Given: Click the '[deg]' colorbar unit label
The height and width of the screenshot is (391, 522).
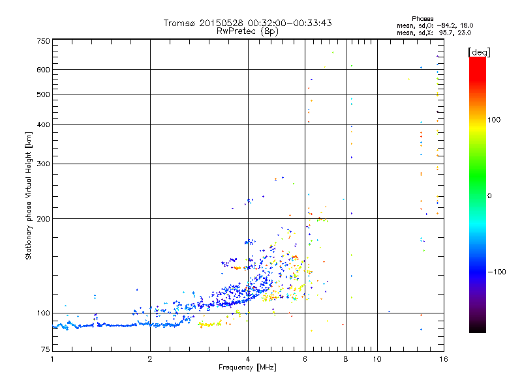Looking at the screenshot, I should [479, 52].
